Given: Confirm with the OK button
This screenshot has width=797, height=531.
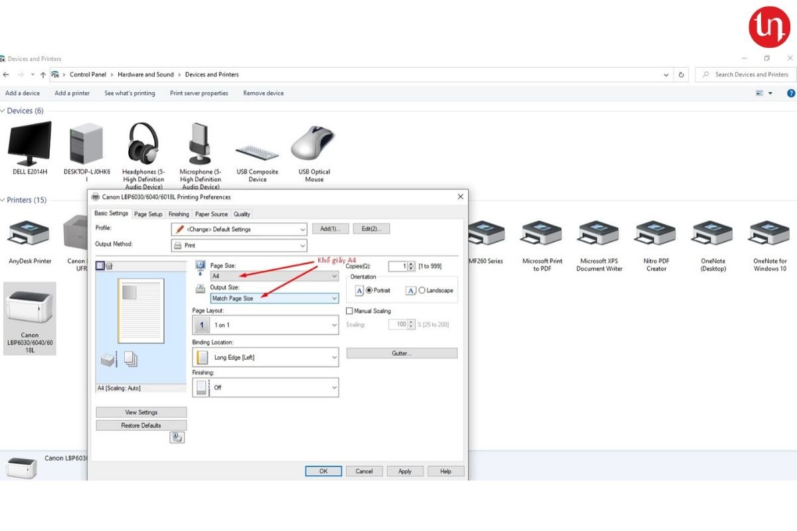Looking at the screenshot, I should [x=323, y=471].
